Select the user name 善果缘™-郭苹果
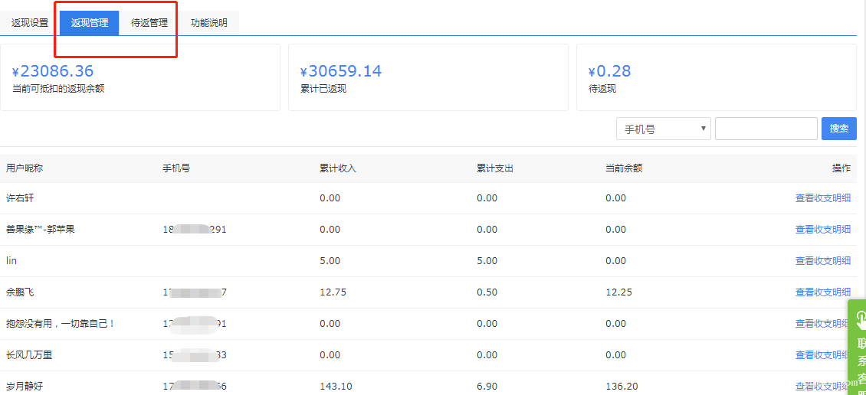This screenshot has height=395, width=866. pos(41,230)
